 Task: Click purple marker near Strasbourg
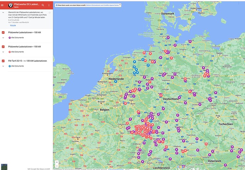(x=144, y=143)
